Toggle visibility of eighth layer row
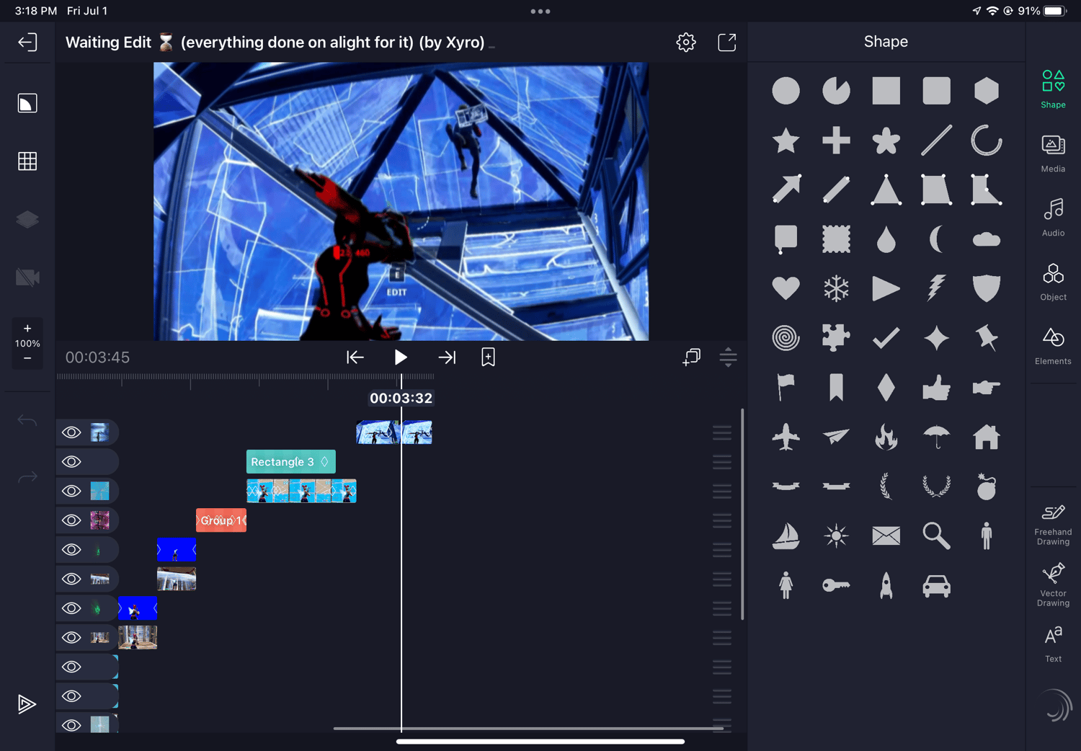 [71, 638]
